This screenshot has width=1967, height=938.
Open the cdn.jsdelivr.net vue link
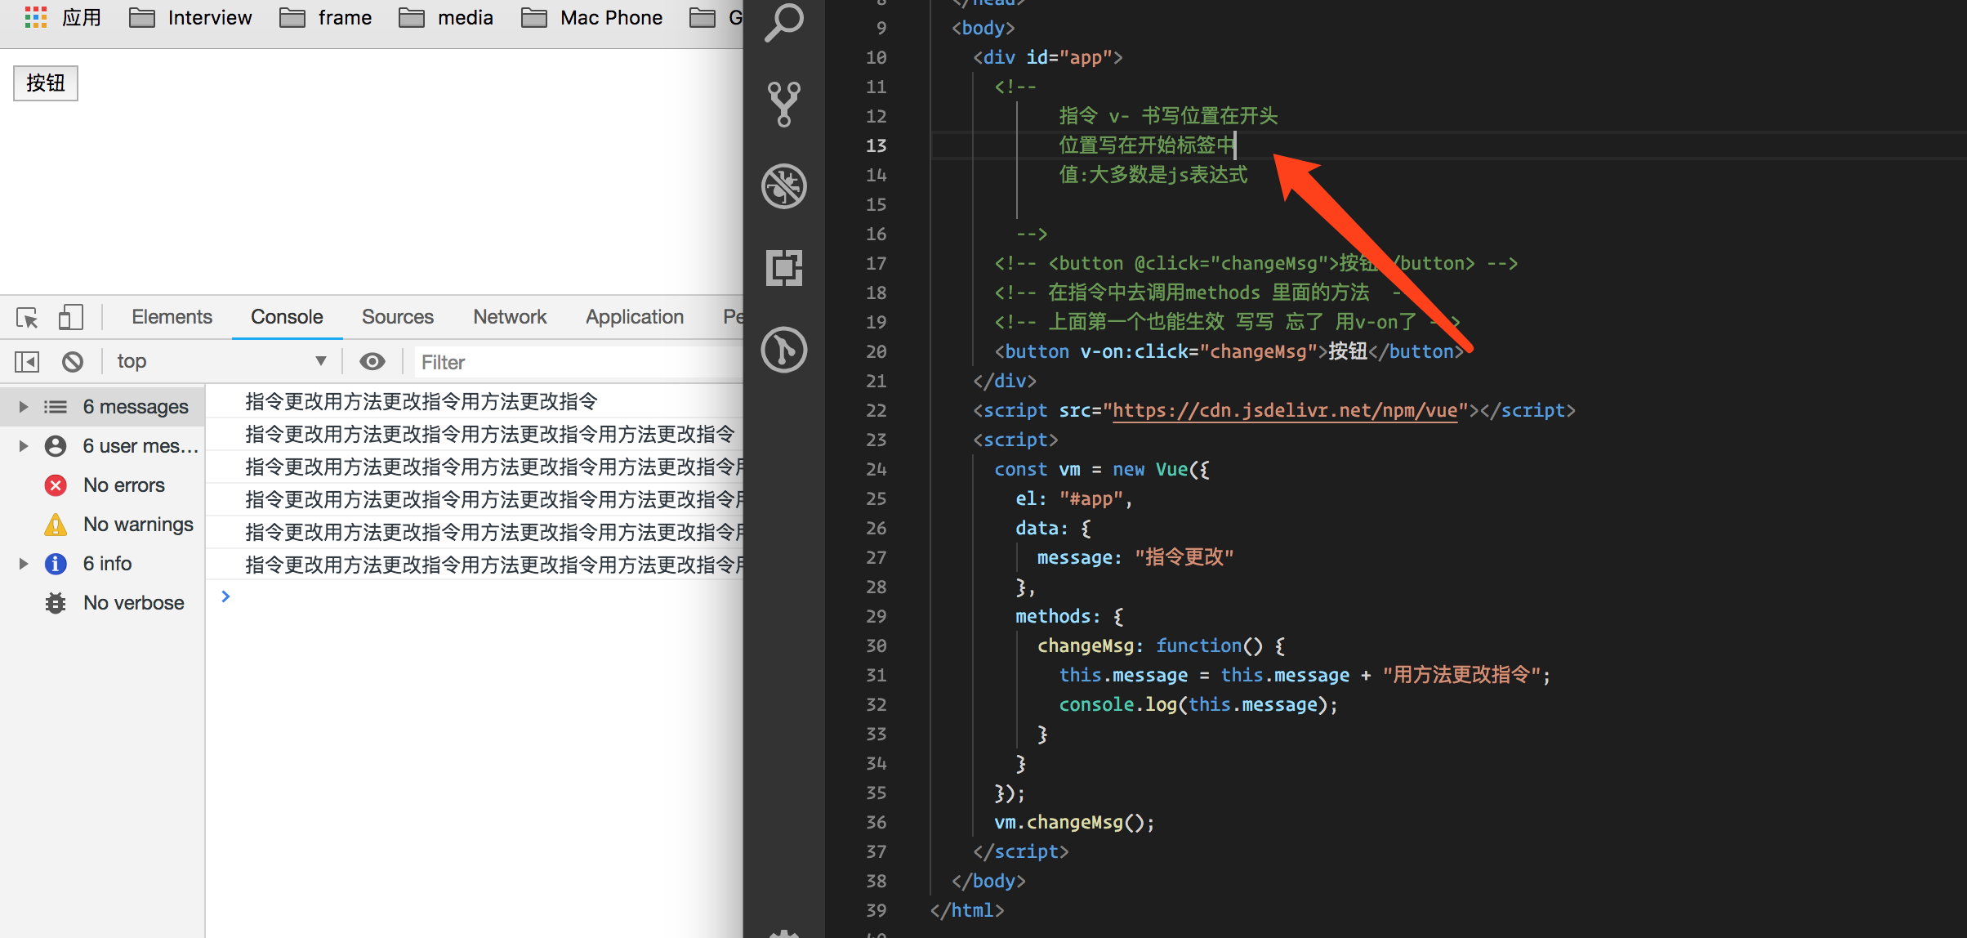1285,410
